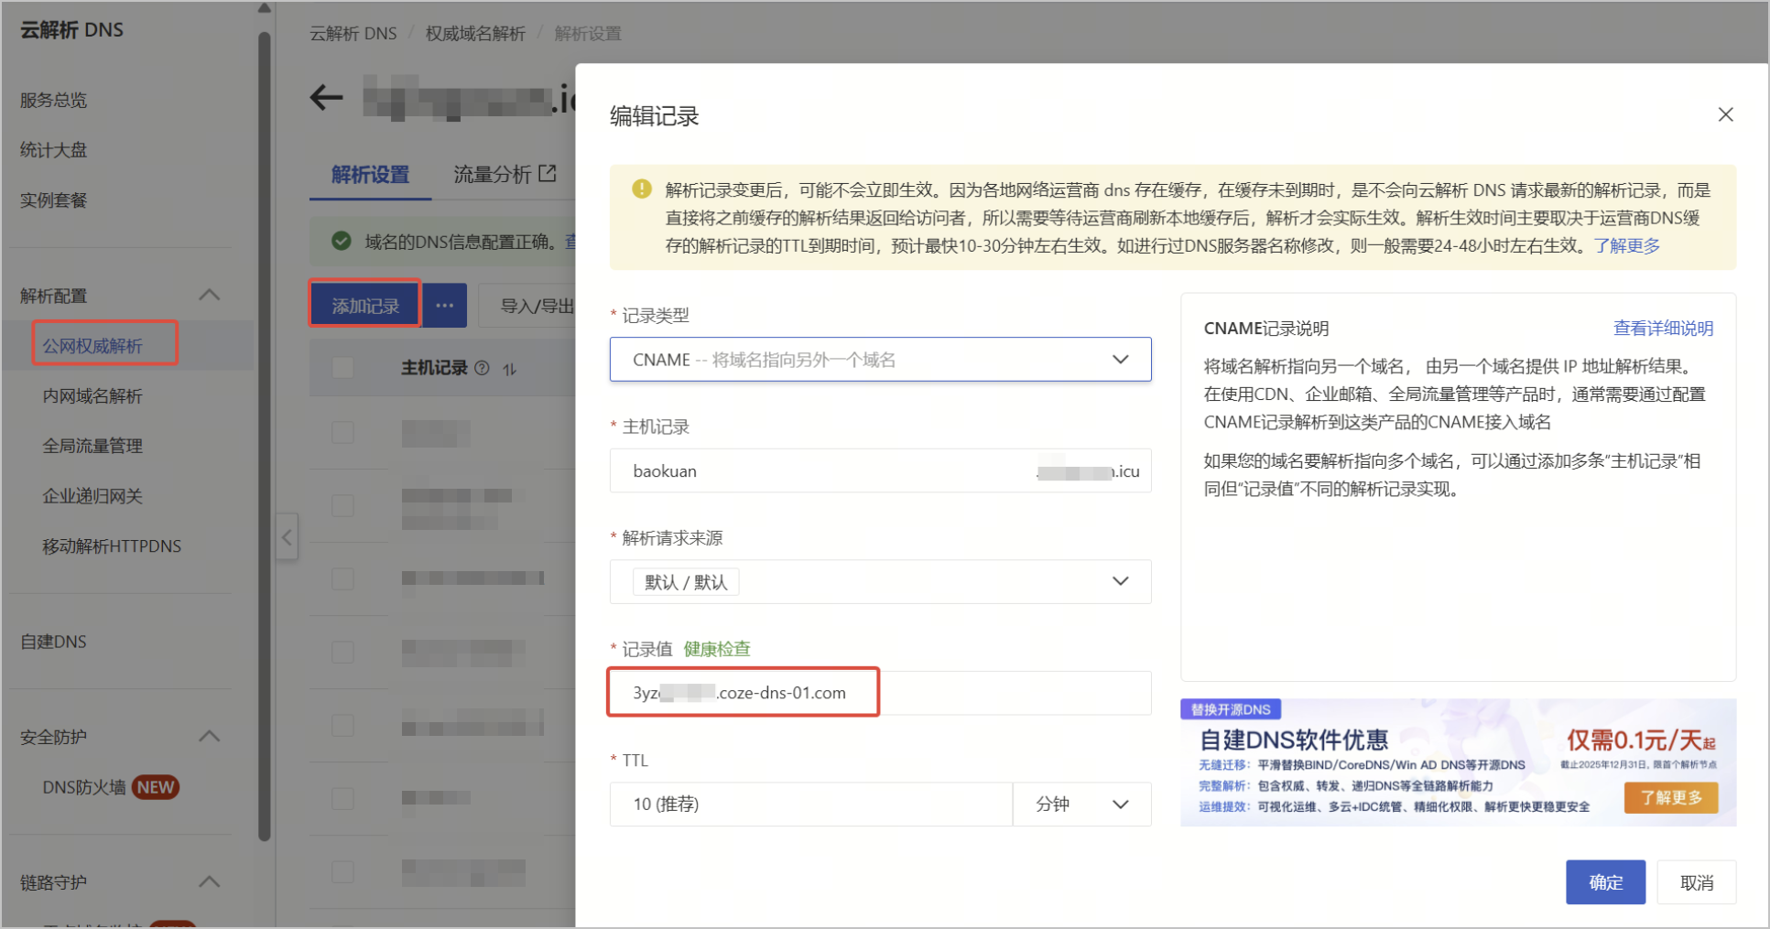Open the TTL unit 分钟 dropdown

pyautogui.click(x=1081, y=804)
